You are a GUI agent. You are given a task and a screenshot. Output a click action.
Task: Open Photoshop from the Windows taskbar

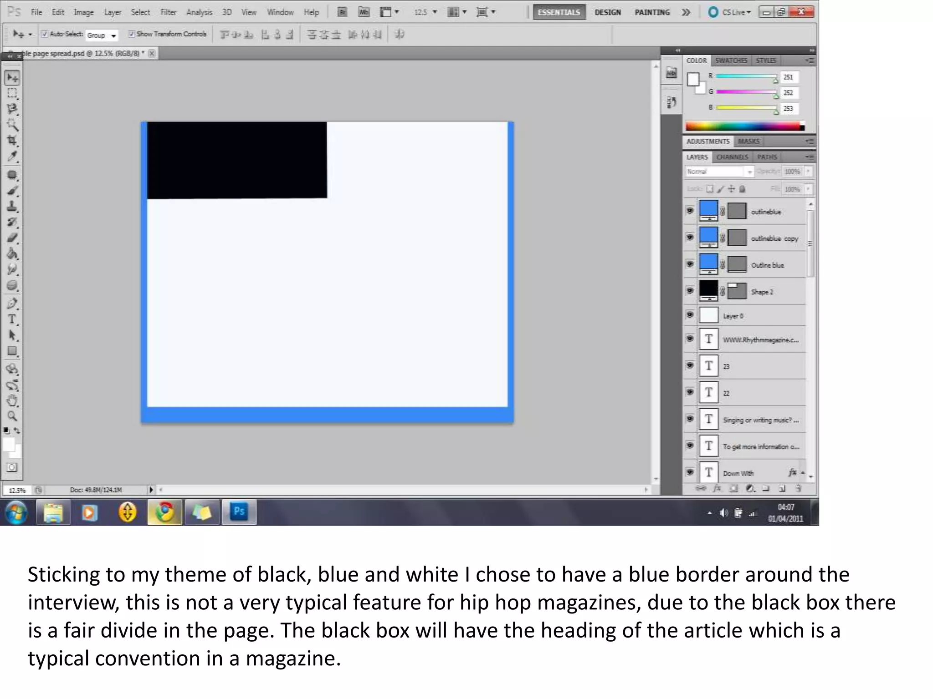click(239, 512)
